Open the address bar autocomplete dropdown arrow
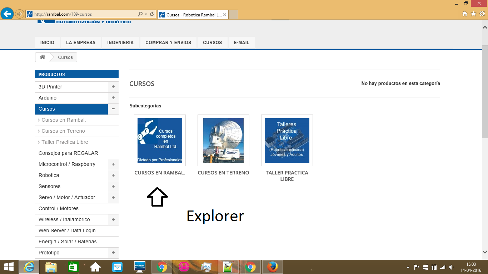Image resolution: width=488 pixels, height=274 pixels. click(x=146, y=14)
